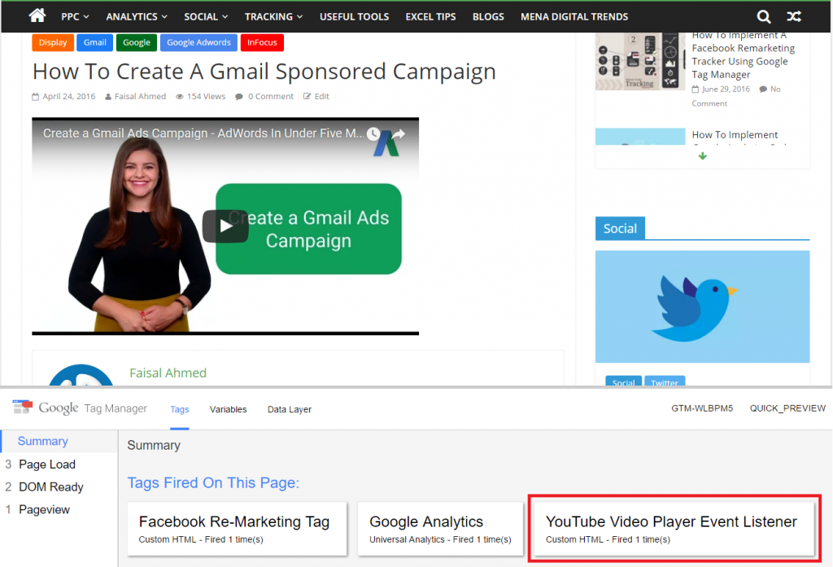833x567 pixels.
Task: Select the DOM Ready event
Action: point(51,486)
